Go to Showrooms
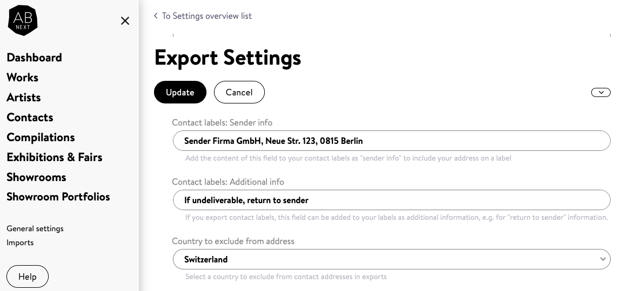 point(36,177)
